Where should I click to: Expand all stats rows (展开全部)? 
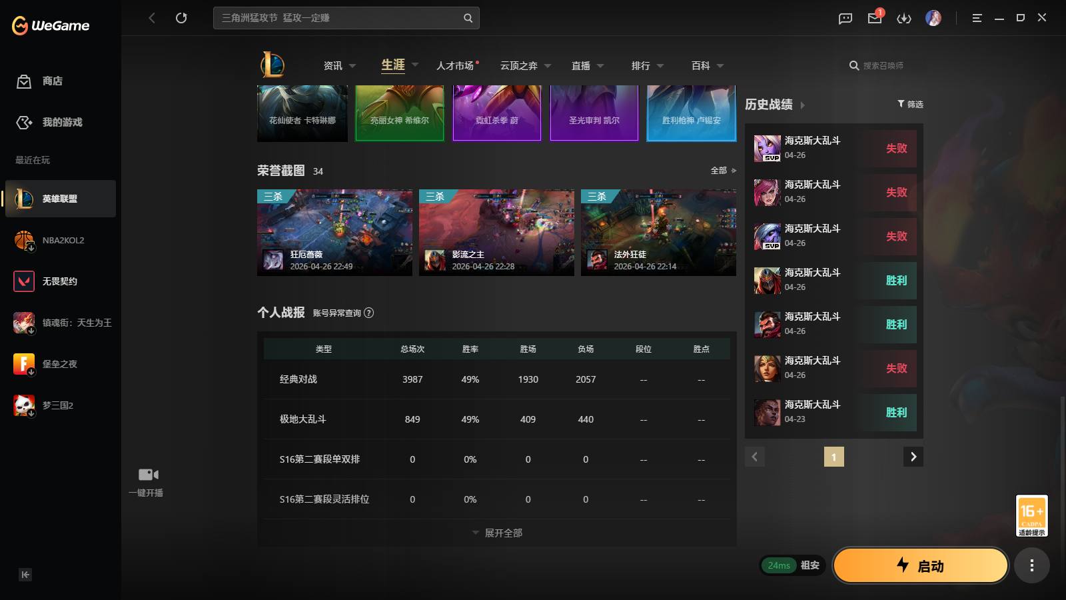pyautogui.click(x=497, y=533)
